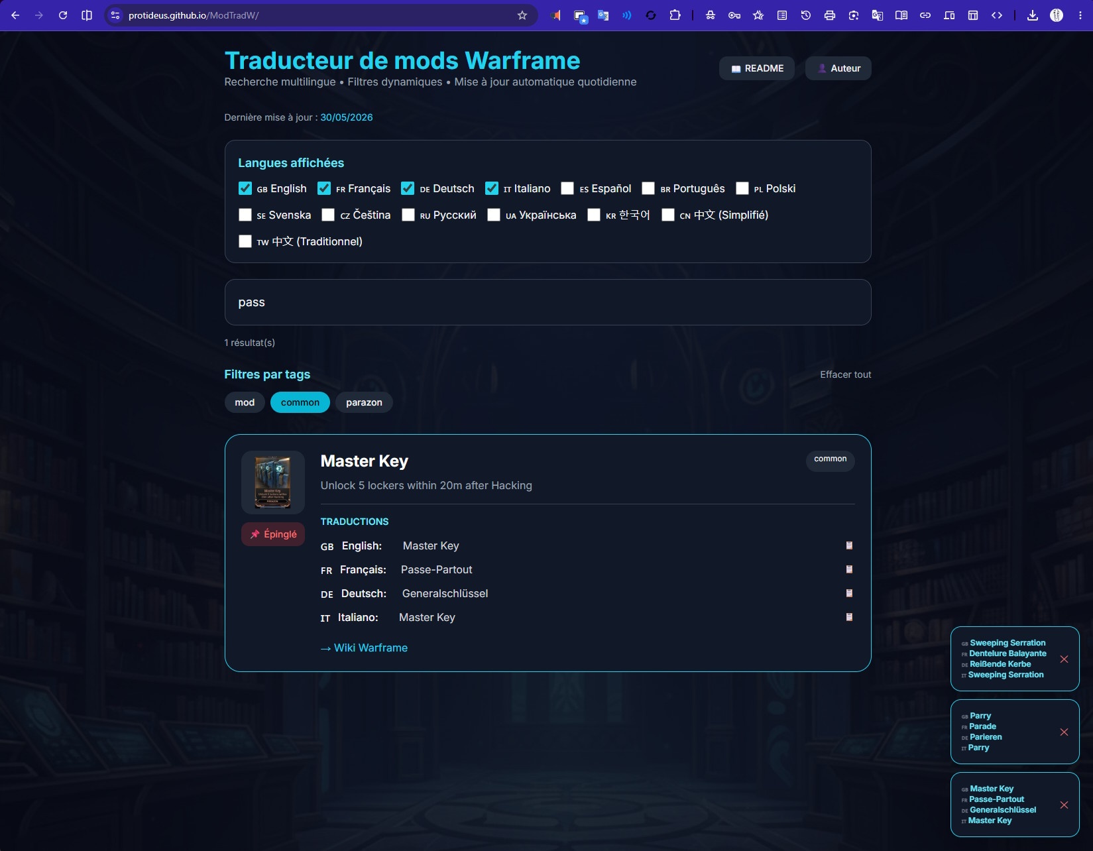Reload the browser page

point(63,15)
